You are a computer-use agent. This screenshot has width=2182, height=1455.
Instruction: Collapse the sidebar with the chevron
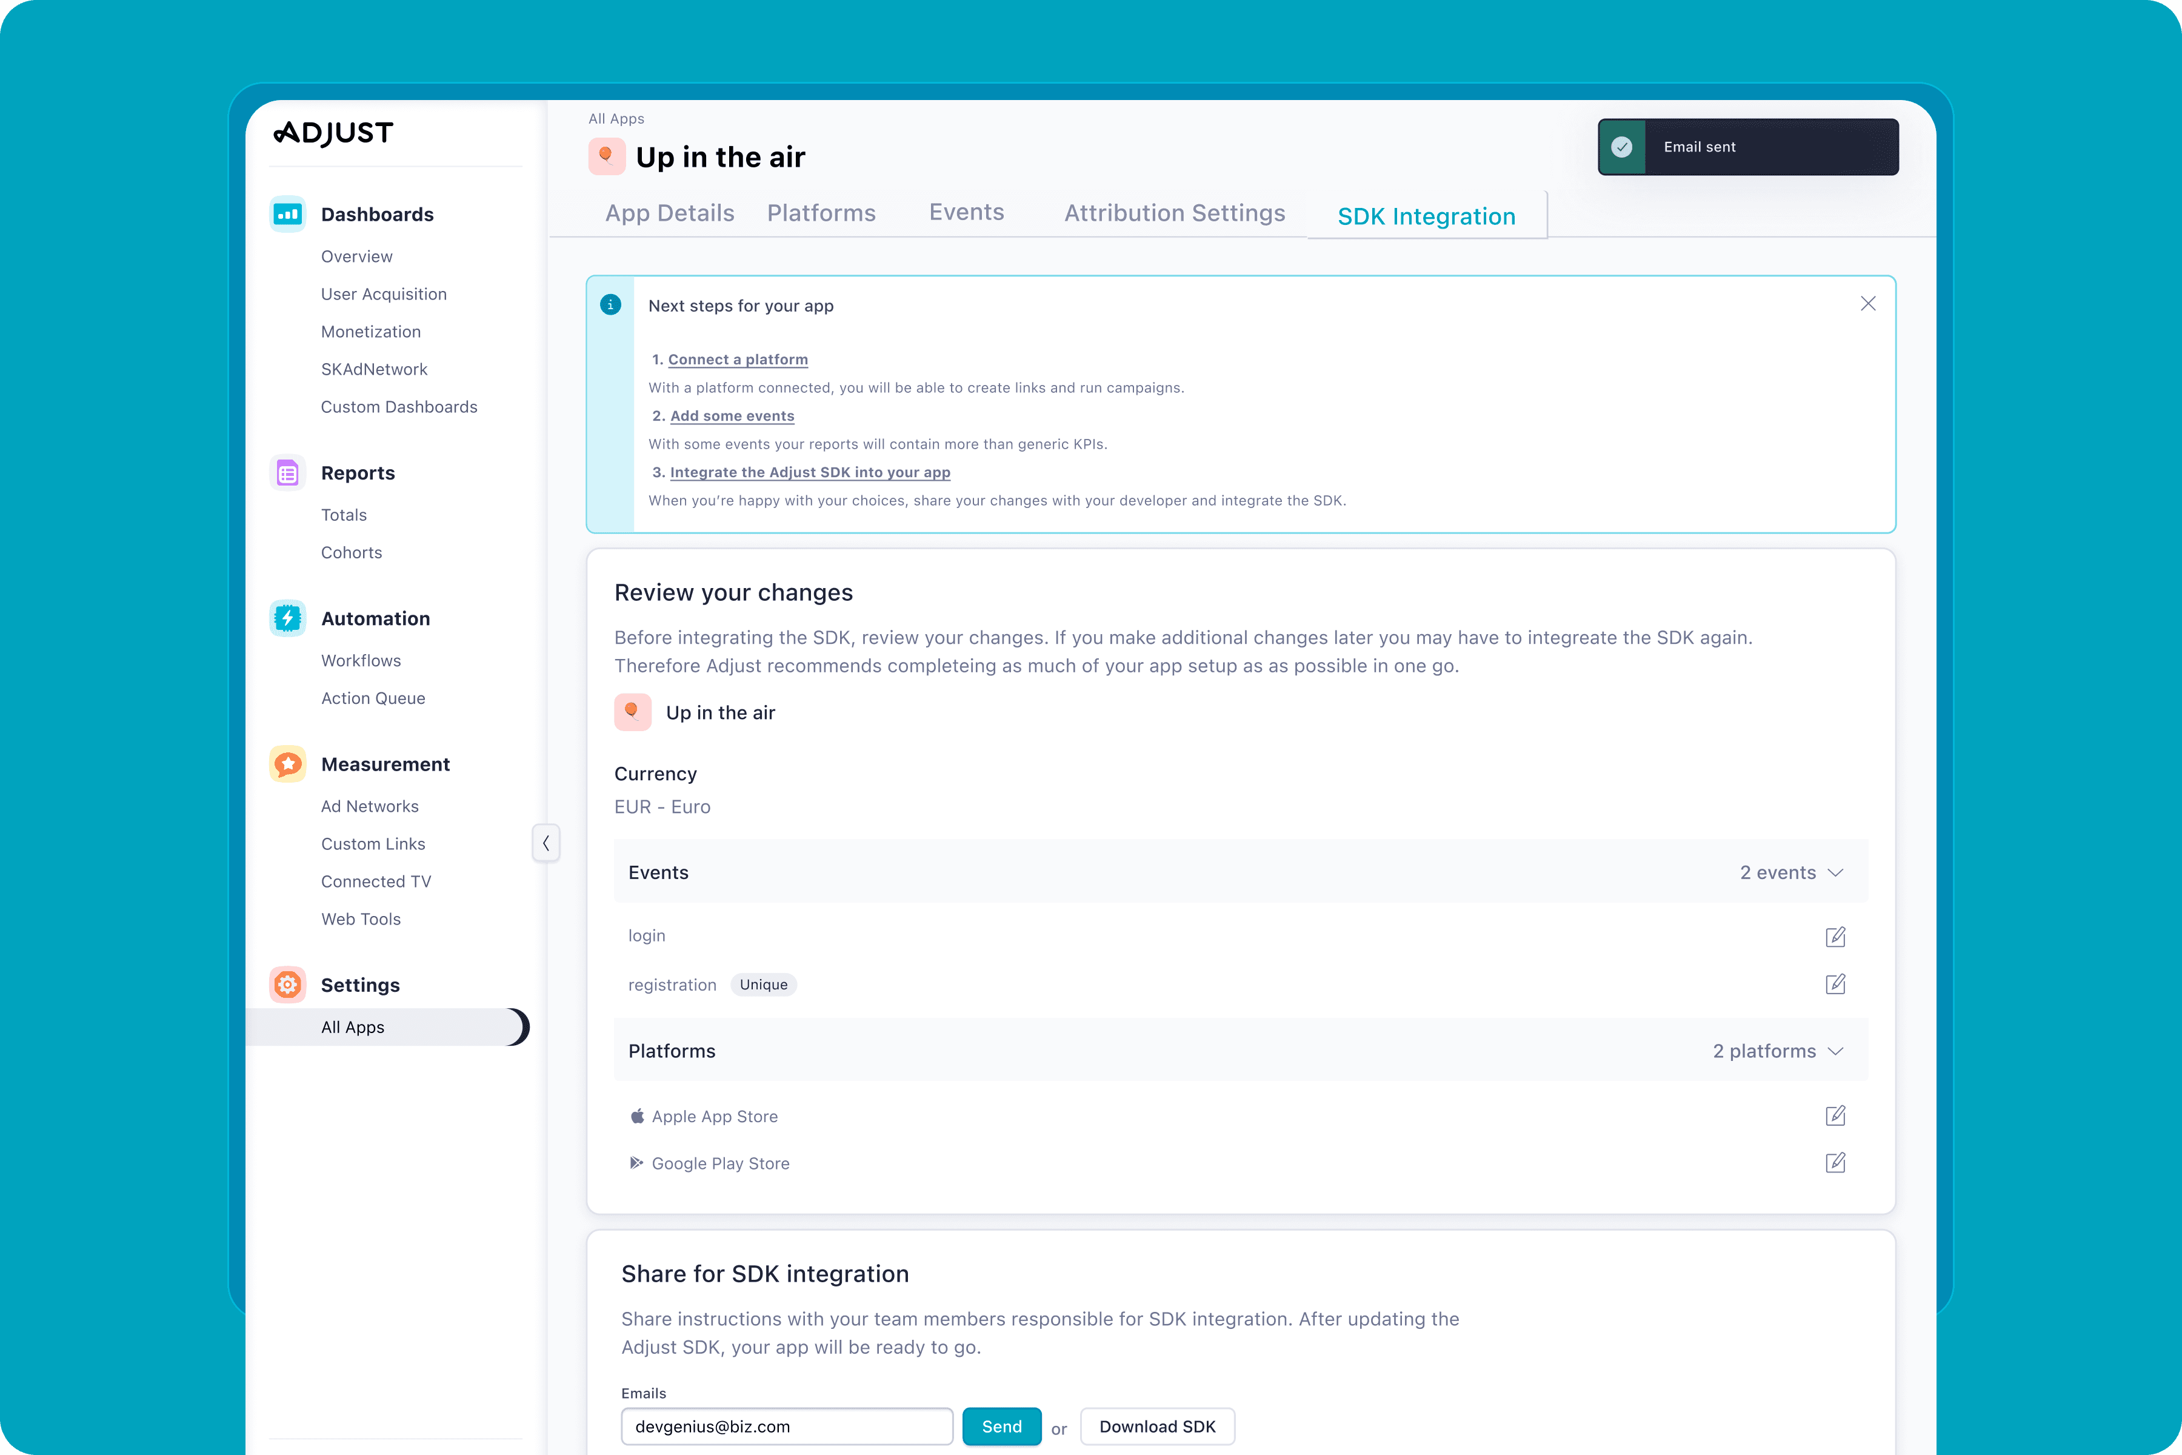(545, 843)
